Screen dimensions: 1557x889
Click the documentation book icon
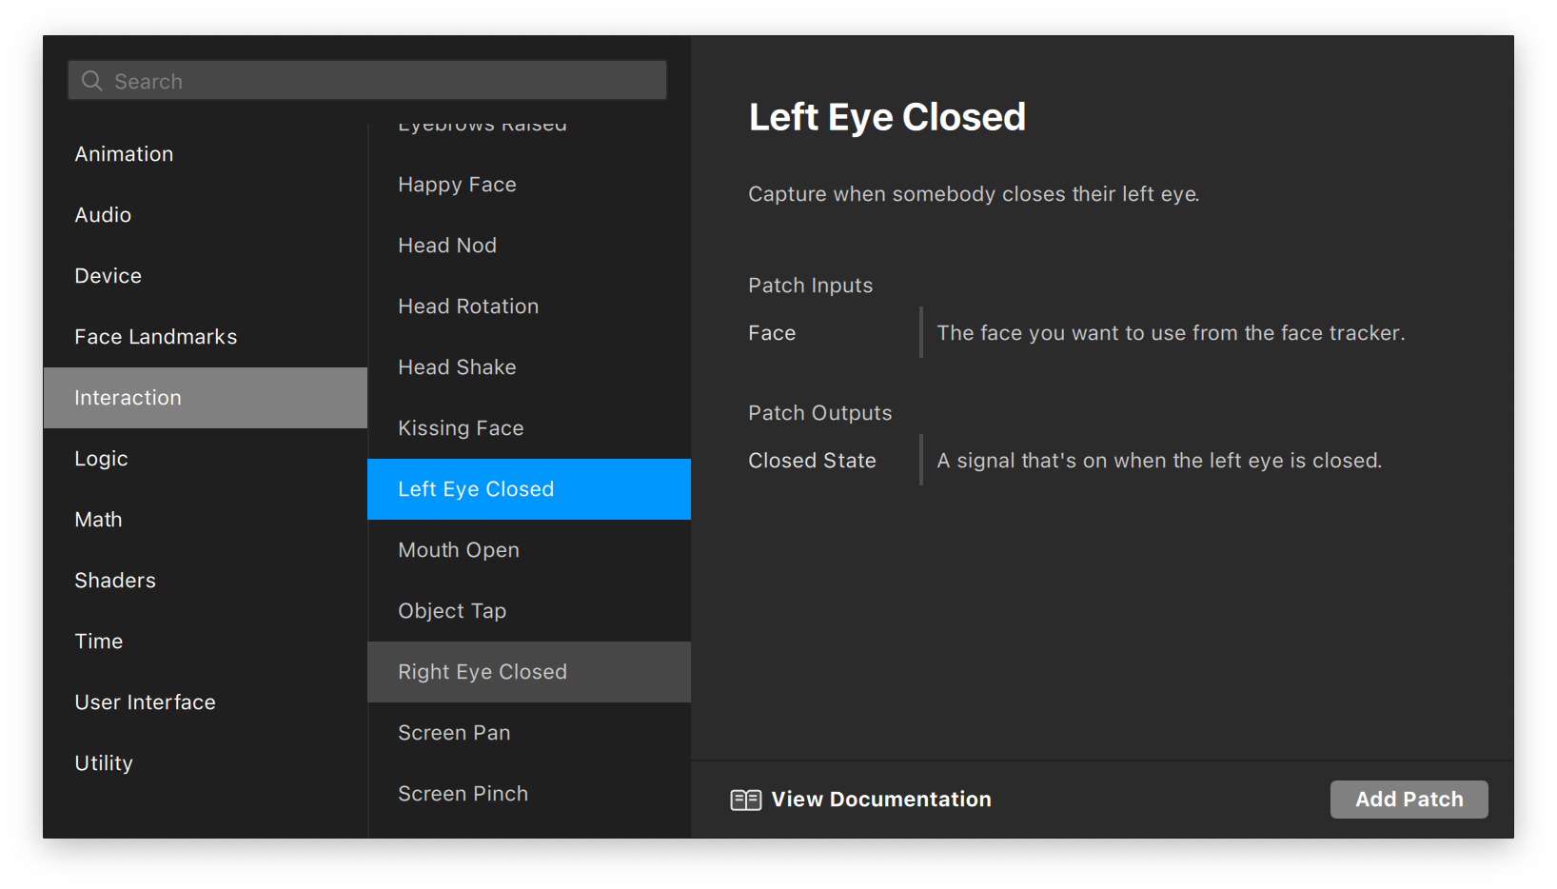coord(745,800)
